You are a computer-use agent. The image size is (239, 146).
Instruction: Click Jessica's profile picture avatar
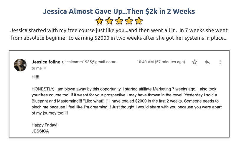pyautogui.click(x=20, y=65)
